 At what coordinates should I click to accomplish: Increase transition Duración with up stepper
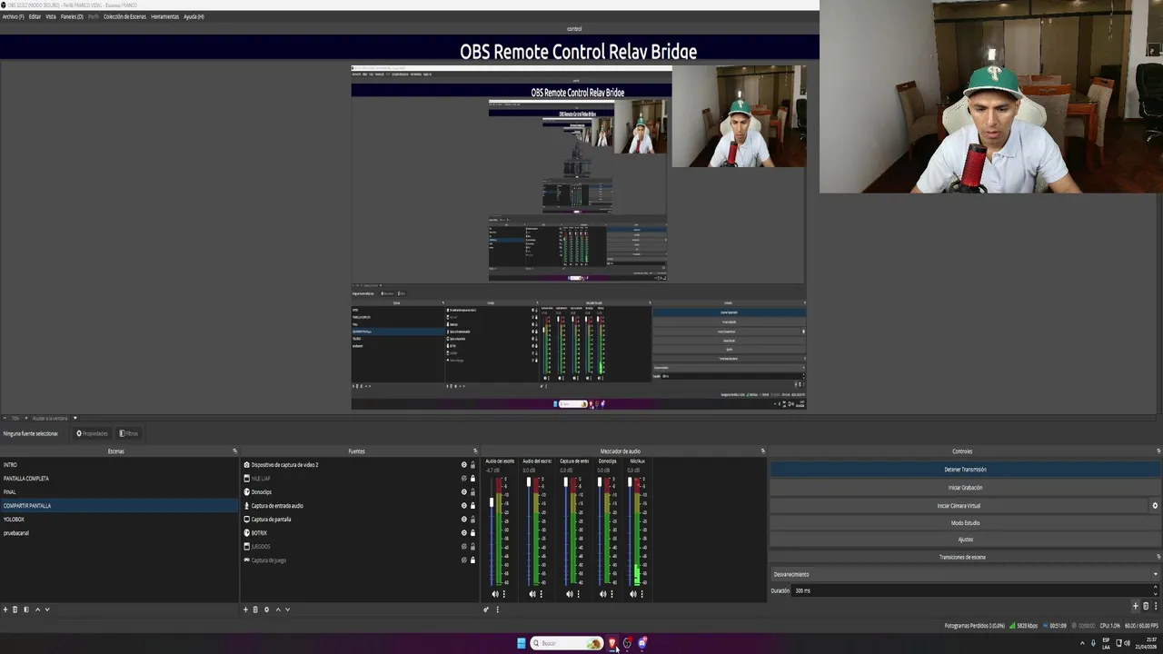click(x=1155, y=588)
